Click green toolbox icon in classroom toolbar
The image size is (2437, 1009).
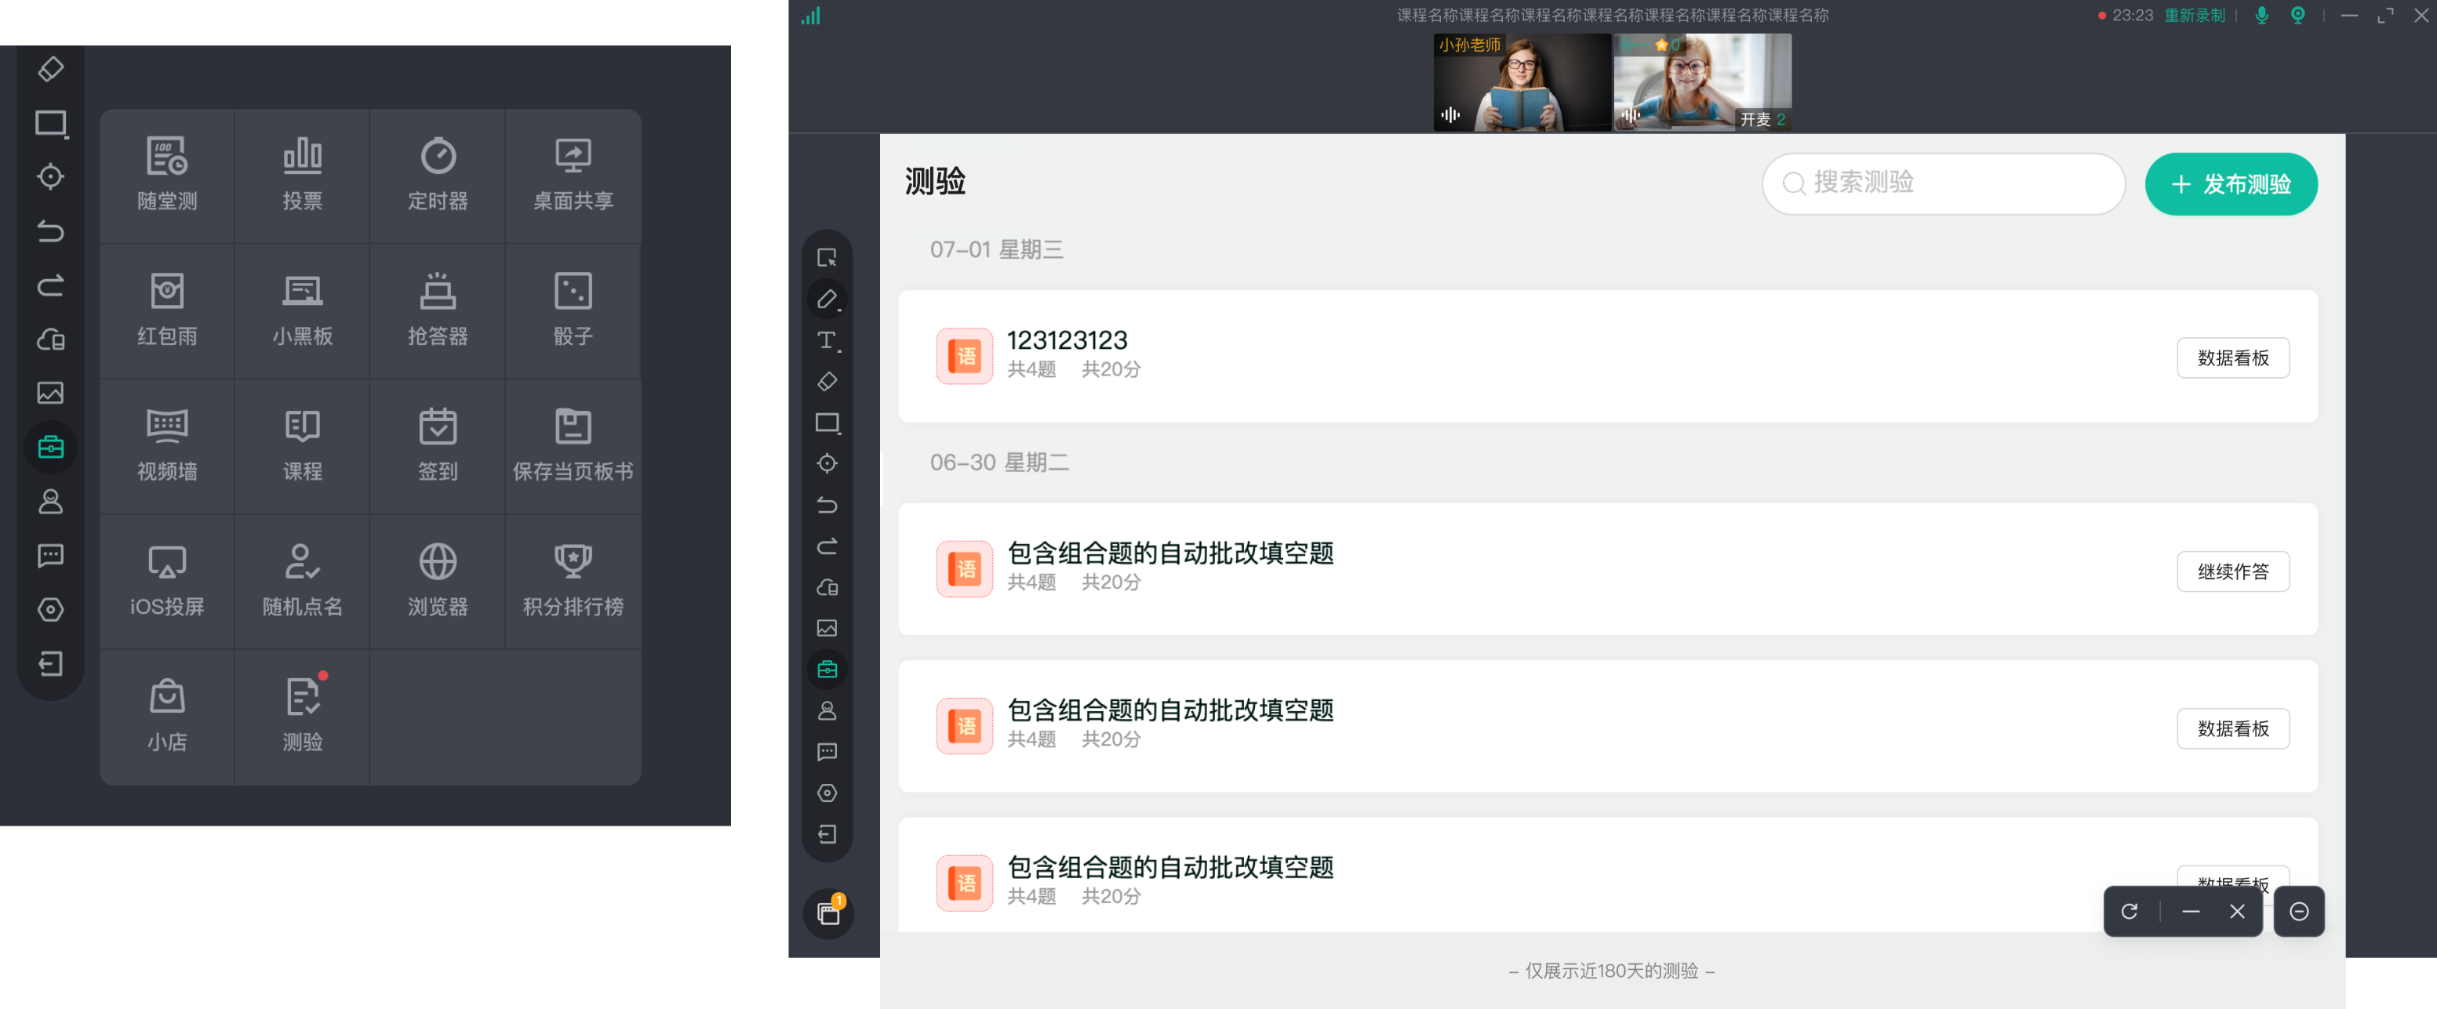(827, 670)
